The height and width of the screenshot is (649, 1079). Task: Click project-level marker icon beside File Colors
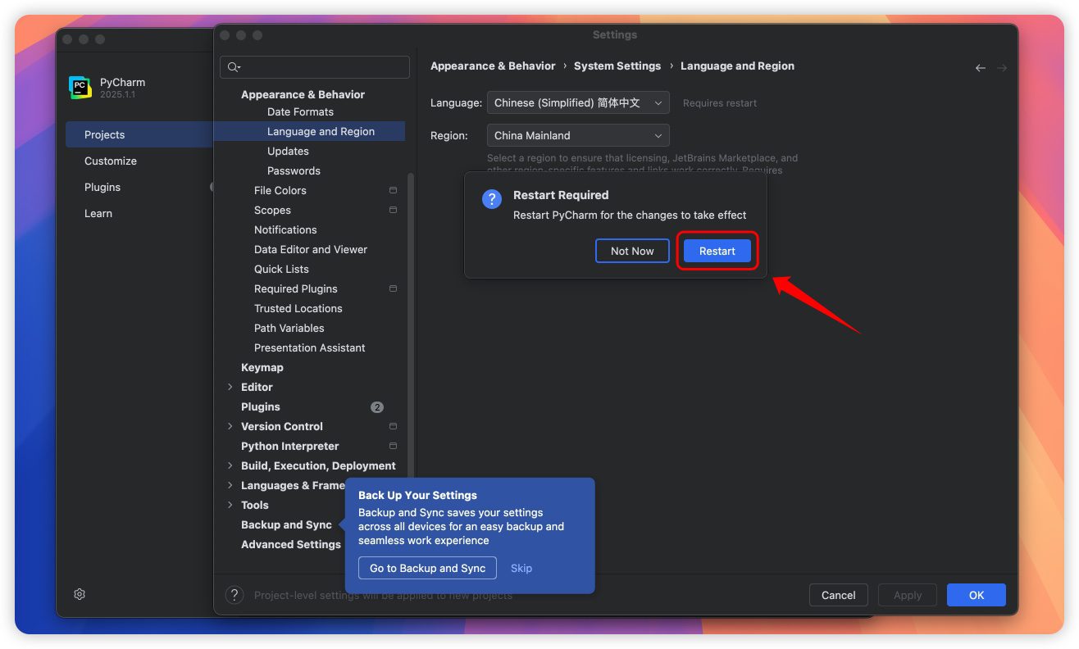tap(393, 191)
